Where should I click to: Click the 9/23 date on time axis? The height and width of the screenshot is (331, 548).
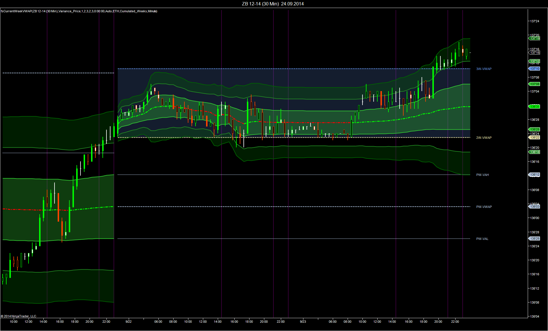tap(303, 322)
